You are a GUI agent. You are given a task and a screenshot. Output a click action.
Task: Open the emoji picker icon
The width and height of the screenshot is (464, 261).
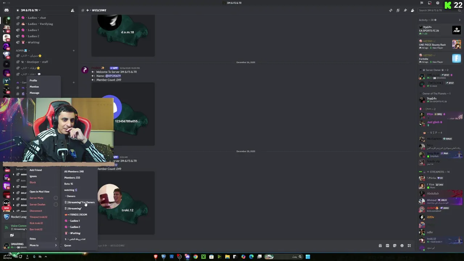(402, 245)
